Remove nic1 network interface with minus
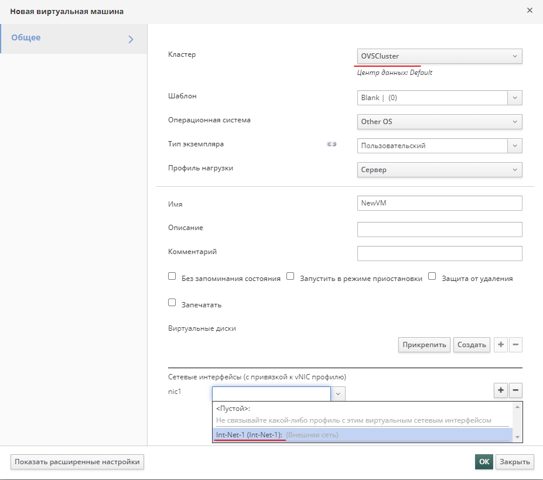The height and width of the screenshot is (480, 543). tap(515, 390)
